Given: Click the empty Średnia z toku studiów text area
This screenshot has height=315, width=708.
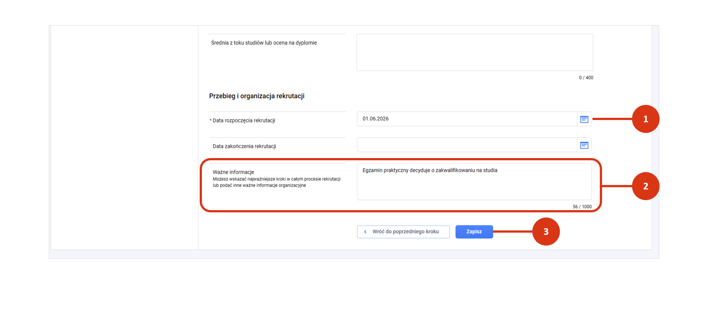Looking at the screenshot, I should [474, 52].
